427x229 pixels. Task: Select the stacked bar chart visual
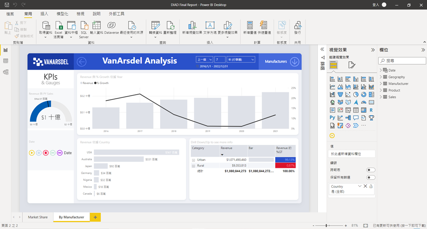[x=332, y=79]
